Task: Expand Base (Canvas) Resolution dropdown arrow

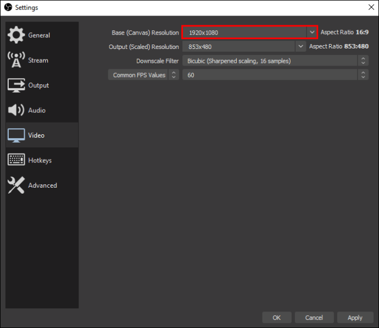Action: 312,32
